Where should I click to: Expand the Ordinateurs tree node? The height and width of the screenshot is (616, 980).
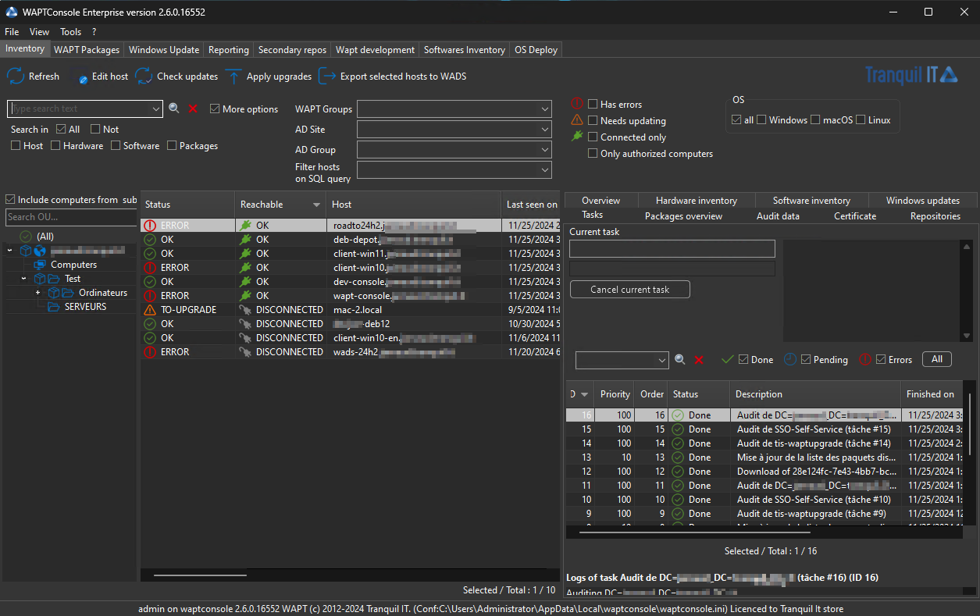click(x=37, y=293)
